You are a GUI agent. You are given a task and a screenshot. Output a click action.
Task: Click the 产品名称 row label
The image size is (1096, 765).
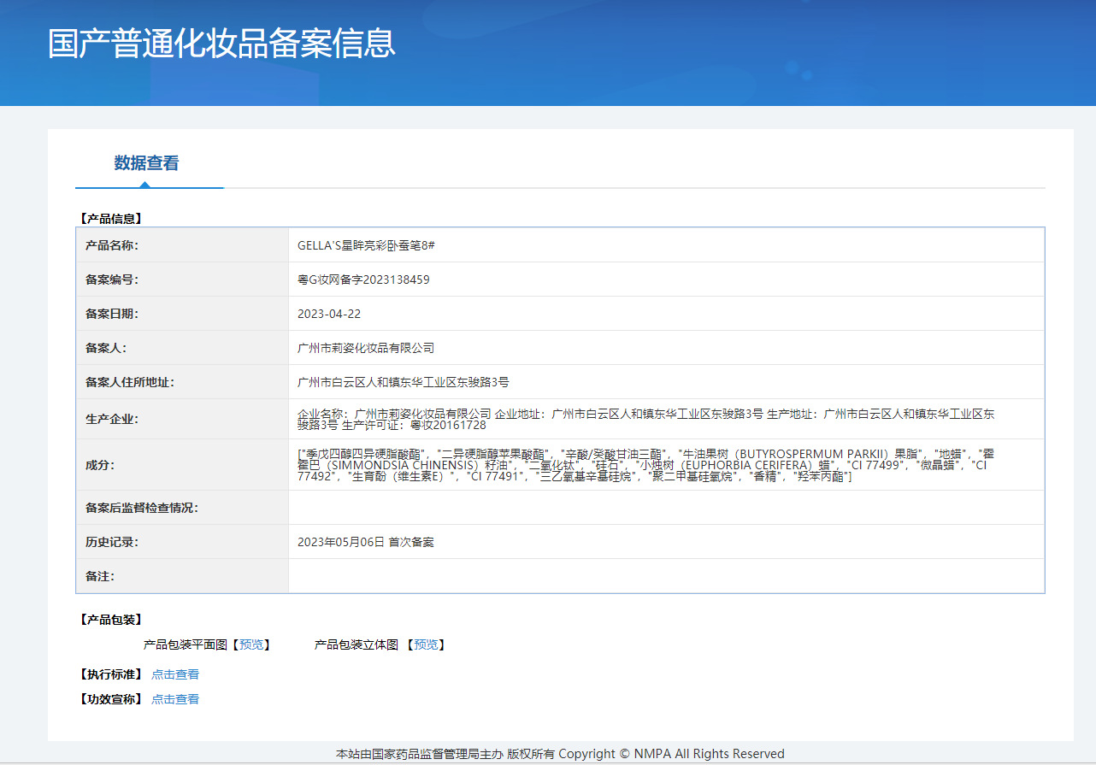point(112,245)
